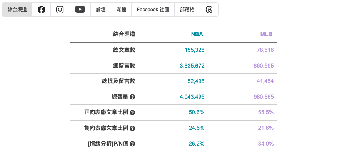This screenshot has height=164, width=342.
Task: Click MLB total comments 860,595
Action: tap(264, 66)
